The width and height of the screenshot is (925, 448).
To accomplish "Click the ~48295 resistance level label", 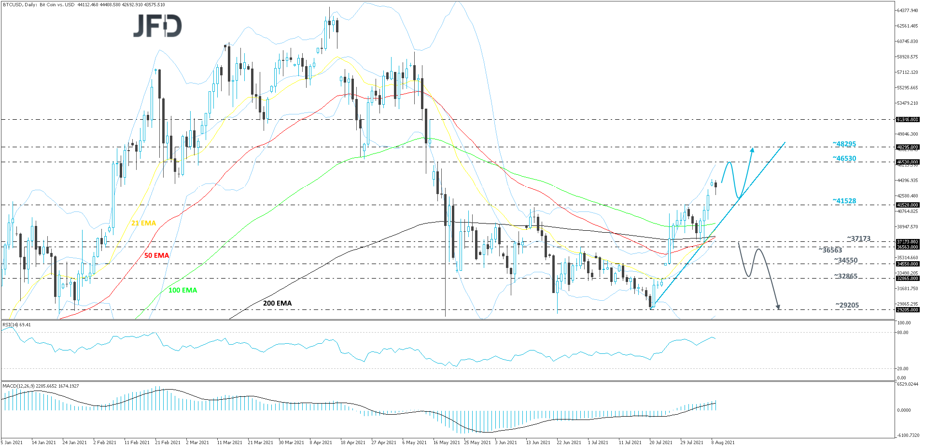I will point(844,144).
